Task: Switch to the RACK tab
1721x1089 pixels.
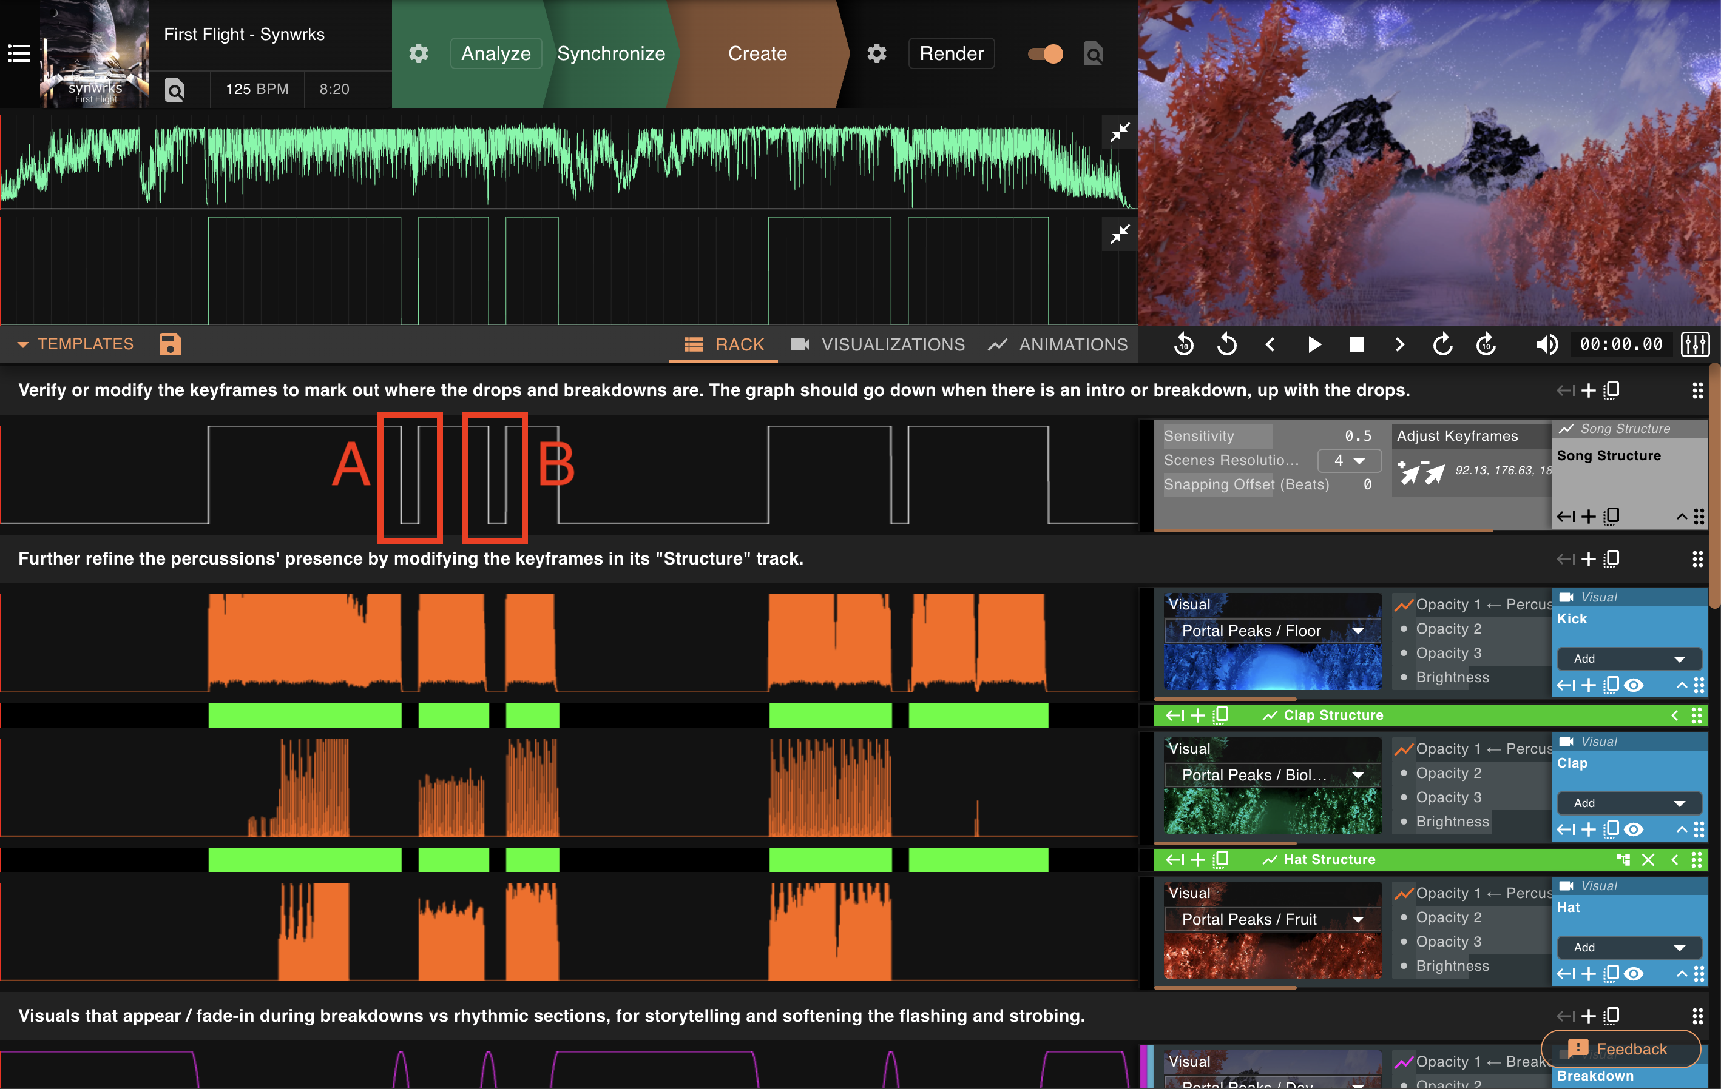Action: pyautogui.click(x=724, y=345)
